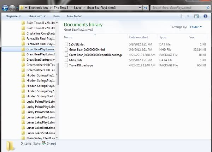Image resolution: width=212 pixels, height=152 pixels.
Task: Select Hidden SpringsStart folder in tree
Action: point(41,96)
